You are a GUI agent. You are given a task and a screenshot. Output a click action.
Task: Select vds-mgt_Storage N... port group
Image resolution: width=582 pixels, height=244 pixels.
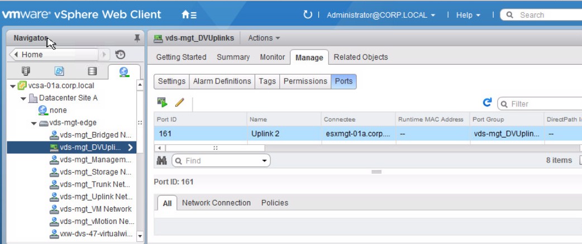coord(90,172)
